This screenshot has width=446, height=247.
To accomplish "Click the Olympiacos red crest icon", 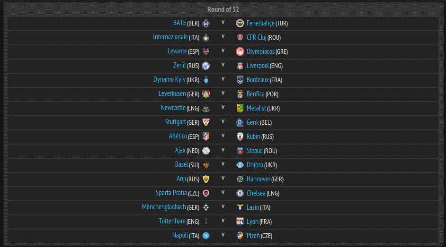I will (240, 51).
